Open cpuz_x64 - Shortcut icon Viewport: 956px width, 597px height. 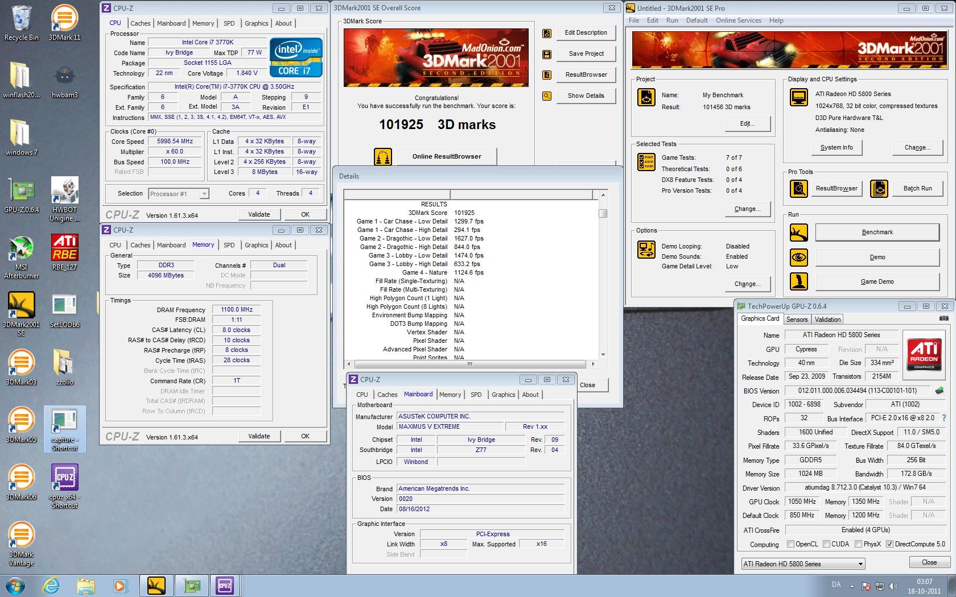click(x=64, y=486)
